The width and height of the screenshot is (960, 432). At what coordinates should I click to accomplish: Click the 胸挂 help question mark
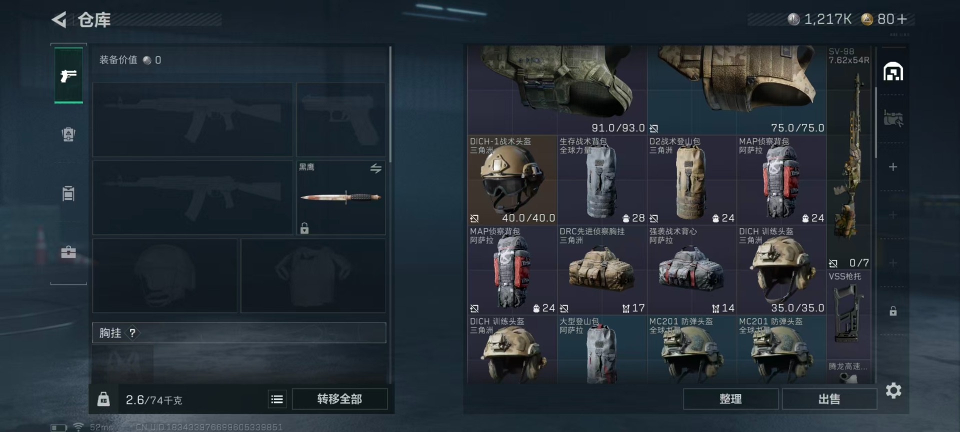point(132,333)
